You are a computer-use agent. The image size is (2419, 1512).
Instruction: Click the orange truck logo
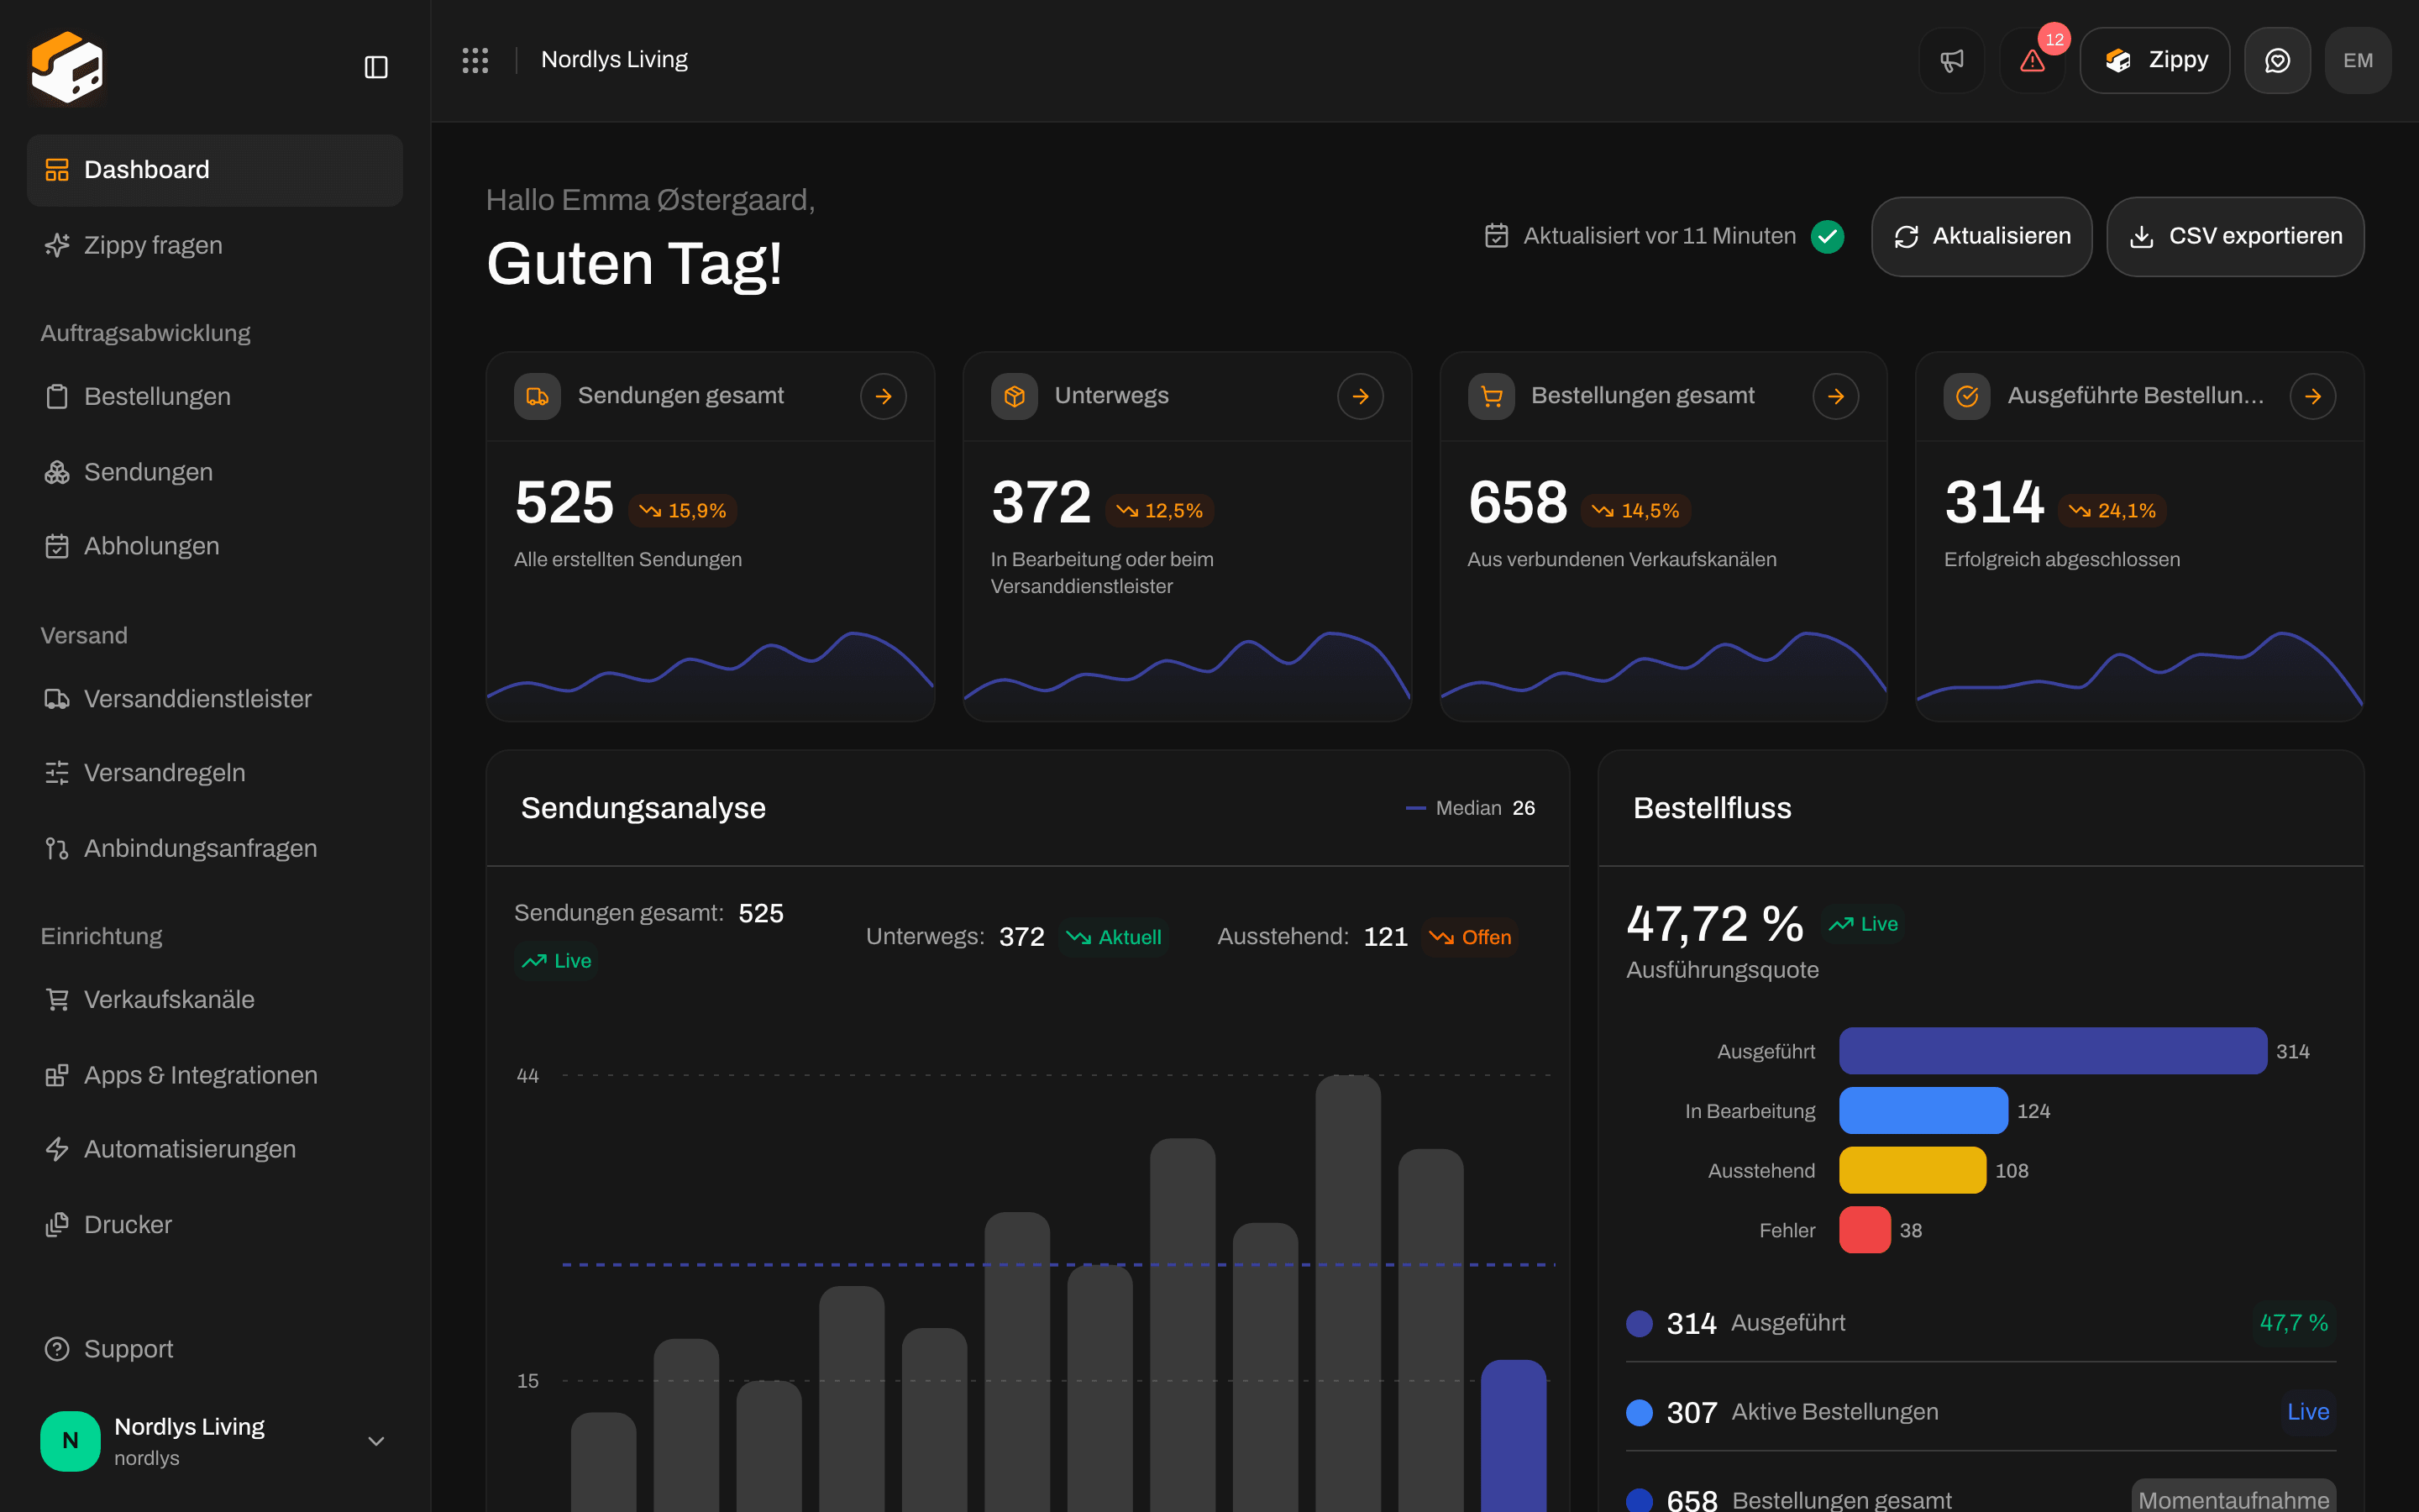coord(67,67)
